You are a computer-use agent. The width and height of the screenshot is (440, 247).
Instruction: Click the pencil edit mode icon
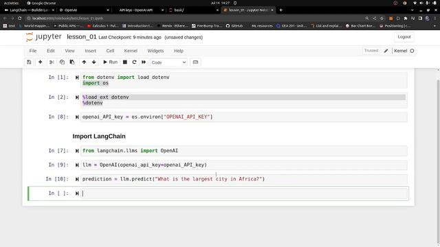coord(386,51)
